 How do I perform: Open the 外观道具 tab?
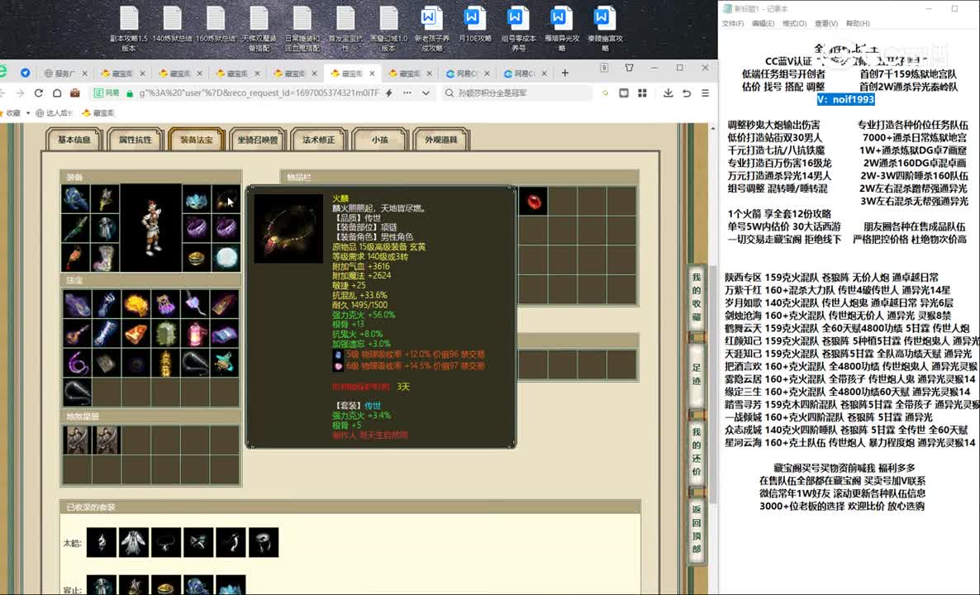(x=440, y=140)
